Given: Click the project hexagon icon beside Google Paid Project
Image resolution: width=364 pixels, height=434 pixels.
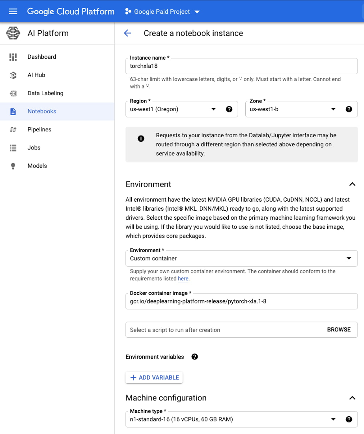Looking at the screenshot, I should coord(128,11).
